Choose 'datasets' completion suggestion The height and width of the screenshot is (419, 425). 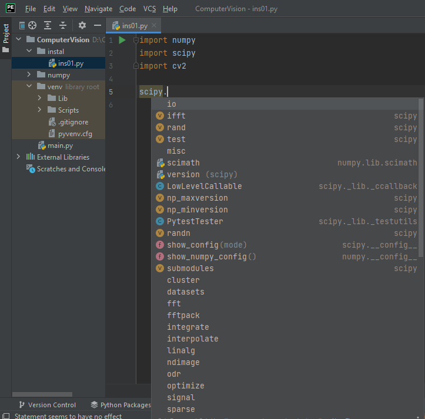(285, 292)
